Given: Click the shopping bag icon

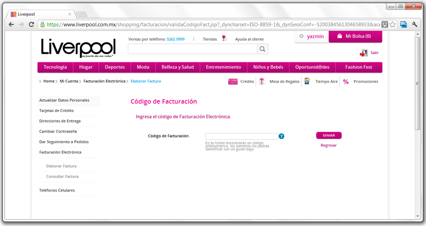Looking at the screenshot, I should pos(339,36).
